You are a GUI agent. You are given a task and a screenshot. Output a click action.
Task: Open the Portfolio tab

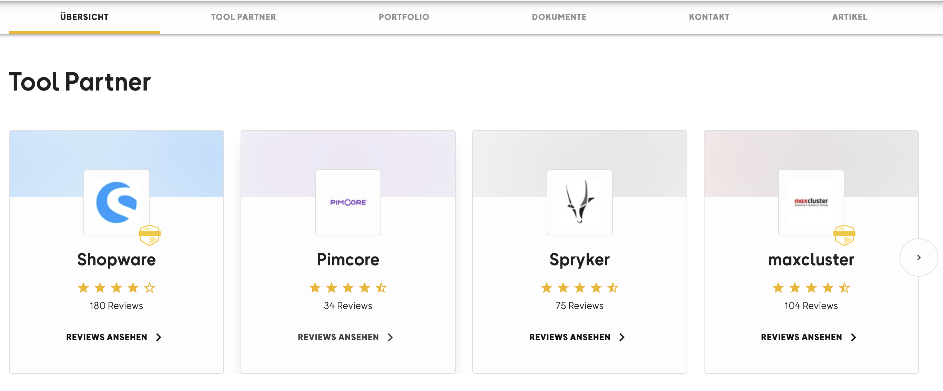[x=404, y=17]
